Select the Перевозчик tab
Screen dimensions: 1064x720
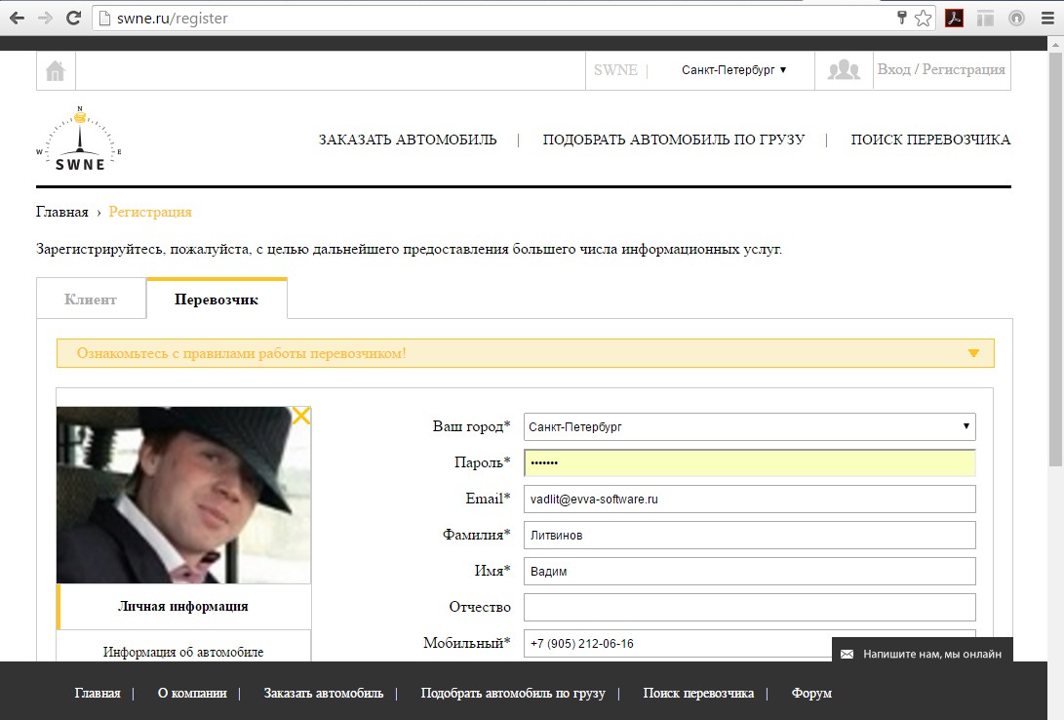(217, 300)
